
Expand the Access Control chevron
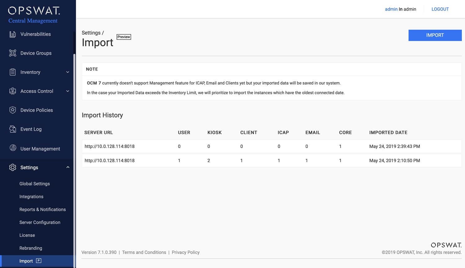[68, 91]
